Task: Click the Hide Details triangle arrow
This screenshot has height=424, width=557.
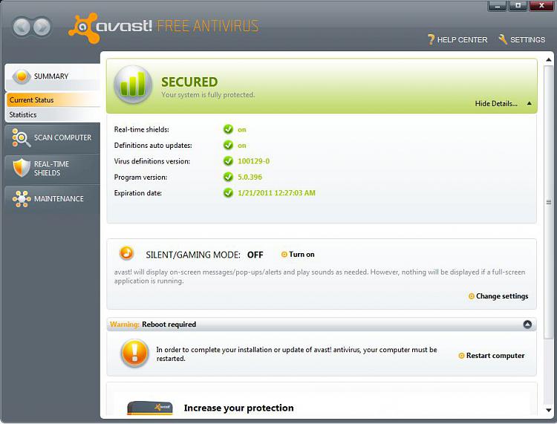Action: tap(530, 103)
